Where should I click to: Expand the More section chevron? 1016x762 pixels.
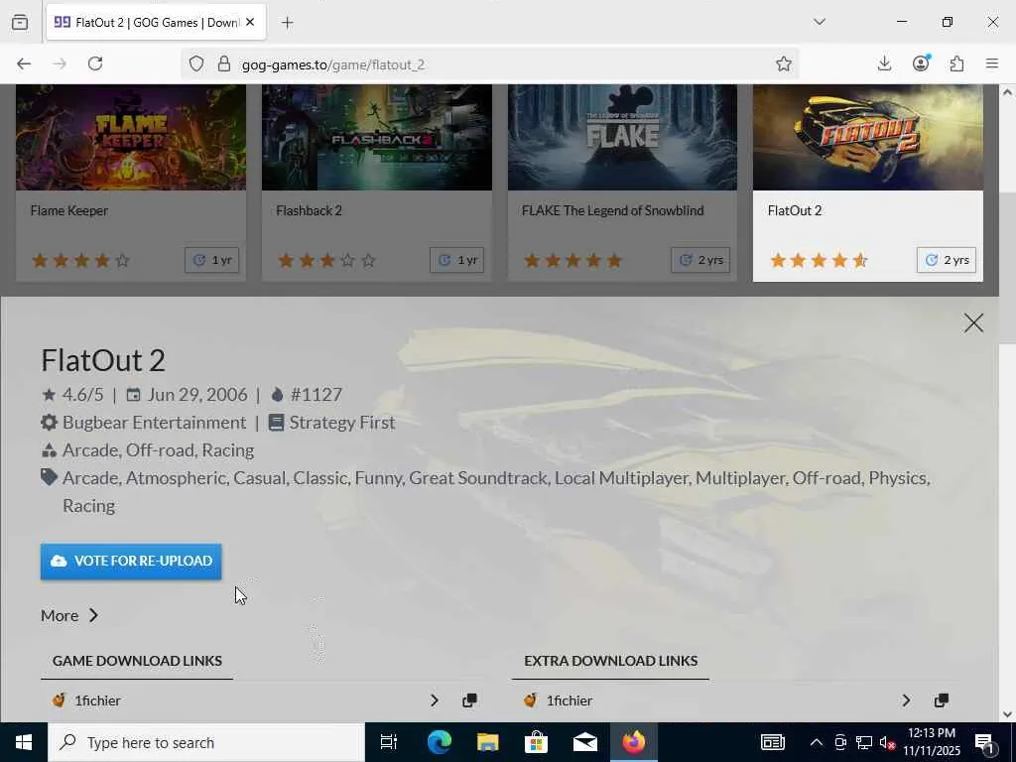(93, 615)
